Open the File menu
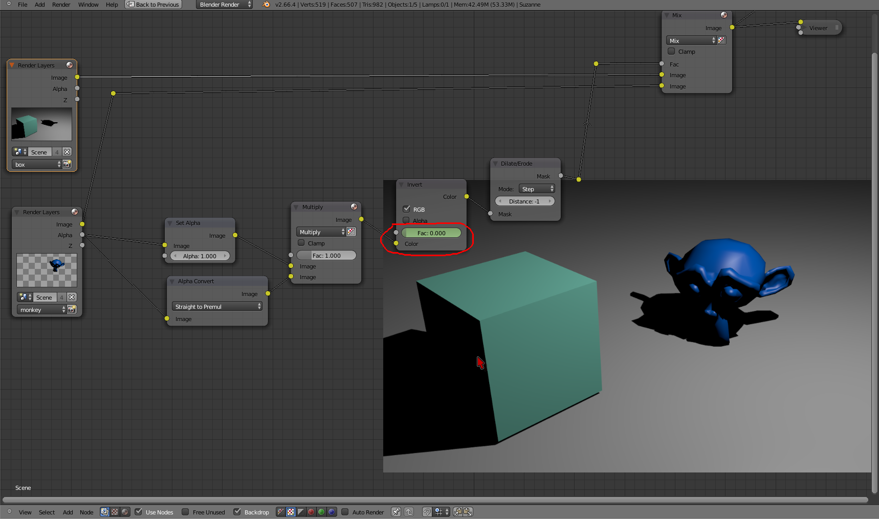This screenshot has height=519, width=879. click(23, 5)
